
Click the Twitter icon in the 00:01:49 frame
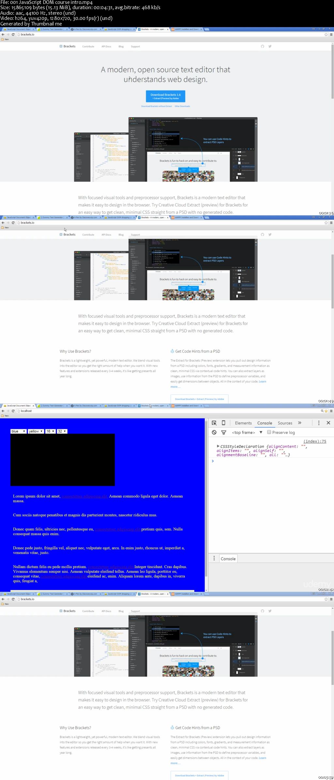(x=270, y=235)
